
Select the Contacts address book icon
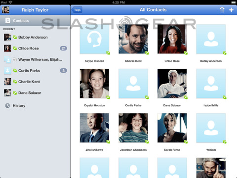point(7,20)
